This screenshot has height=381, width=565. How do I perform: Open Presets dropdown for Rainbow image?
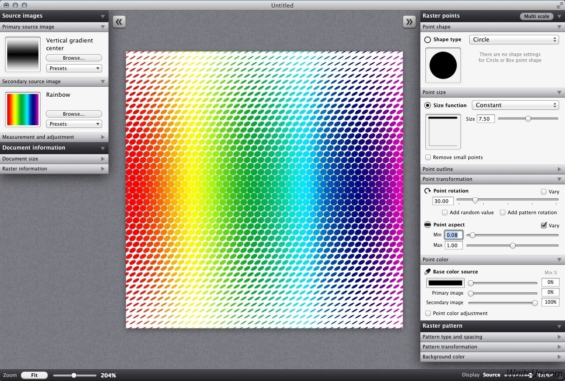[74, 124]
